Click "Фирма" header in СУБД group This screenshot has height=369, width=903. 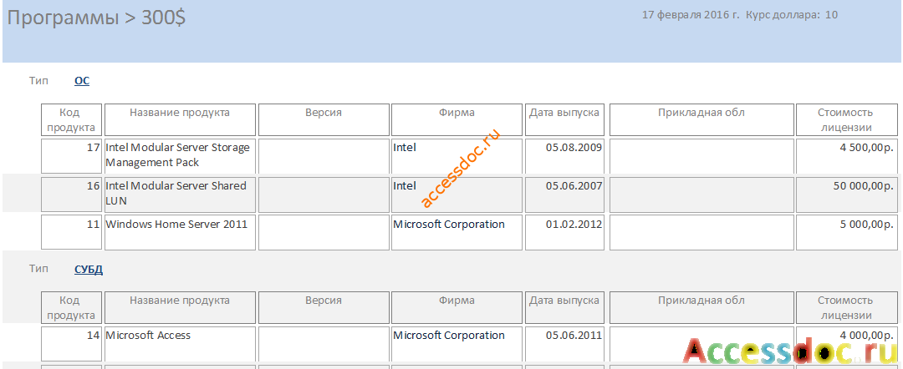pyautogui.click(x=457, y=307)
